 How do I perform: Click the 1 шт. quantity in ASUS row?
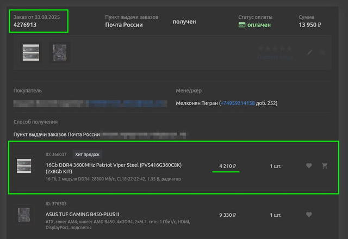click(276, 215)
